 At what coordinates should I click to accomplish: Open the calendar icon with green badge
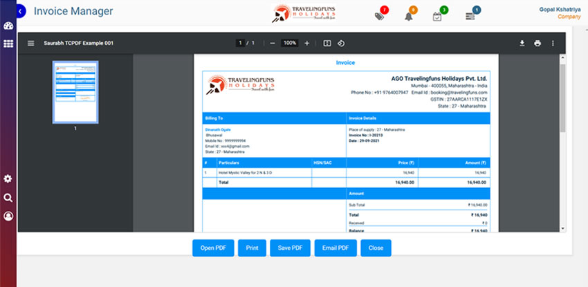point(437,17)
